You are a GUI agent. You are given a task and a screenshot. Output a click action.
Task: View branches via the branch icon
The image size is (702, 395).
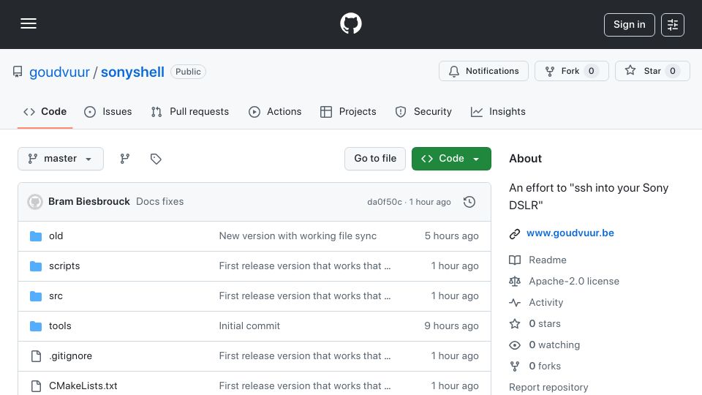pyautogui.click(x=125, y=159)
